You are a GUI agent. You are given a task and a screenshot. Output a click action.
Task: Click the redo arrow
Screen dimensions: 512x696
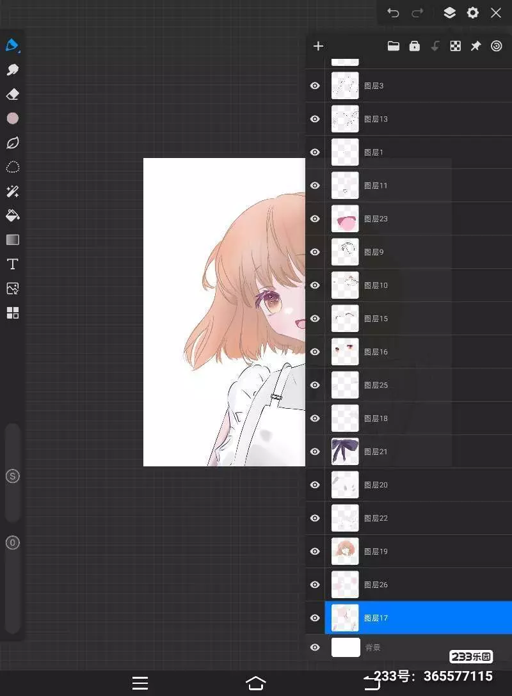pyautogui.click(x=417, y=12)
